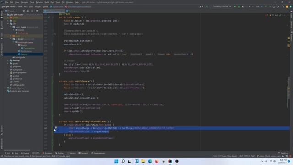Open Windows Start menu
The image size is (293, 165).
pyautogui.click(x=116, y=161)
